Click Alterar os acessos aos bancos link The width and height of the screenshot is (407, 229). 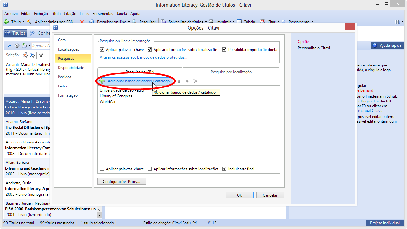[144, 57]
